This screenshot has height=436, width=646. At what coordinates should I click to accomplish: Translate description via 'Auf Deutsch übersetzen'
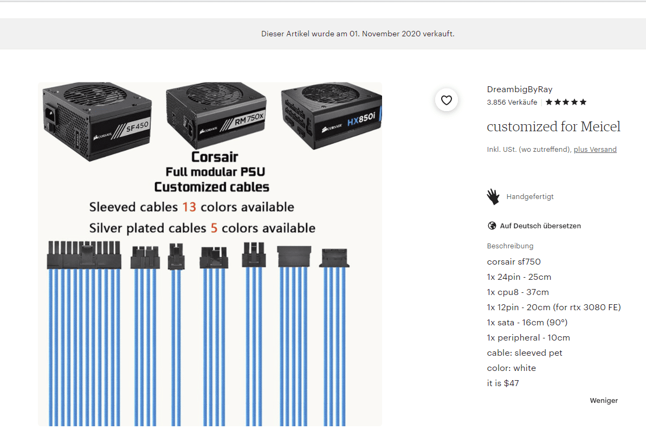pos(540,226)
